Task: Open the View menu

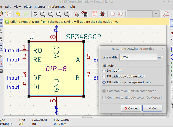Action: point(17,7)
